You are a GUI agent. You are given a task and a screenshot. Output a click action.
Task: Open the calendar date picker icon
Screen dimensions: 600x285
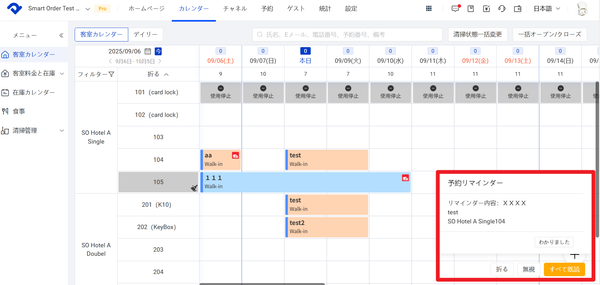pyautogui.click(x=147, y=51)
